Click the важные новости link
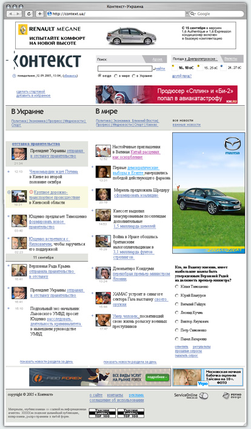This screenshot has width=251, height=429. point(186,124)
